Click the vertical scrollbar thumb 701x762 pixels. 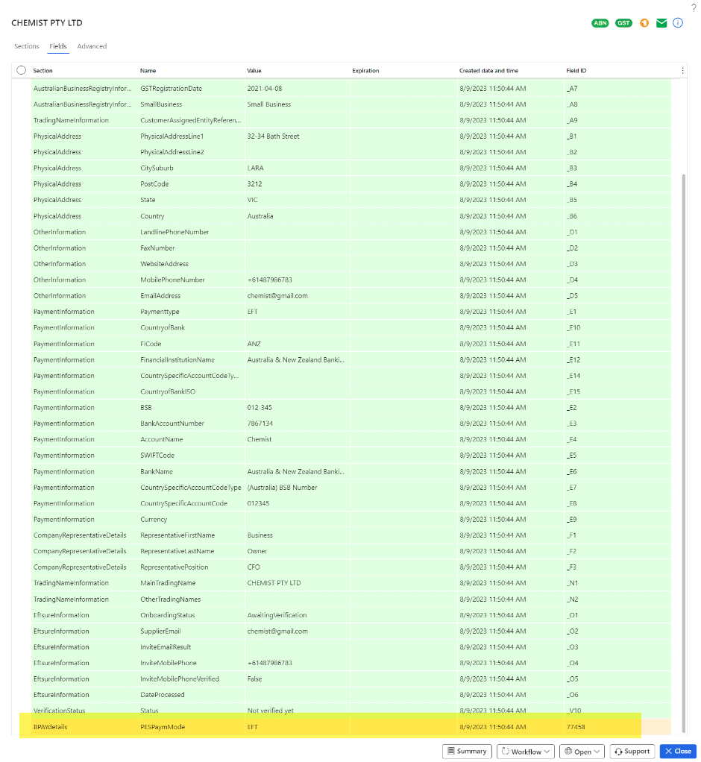[684, 452]
